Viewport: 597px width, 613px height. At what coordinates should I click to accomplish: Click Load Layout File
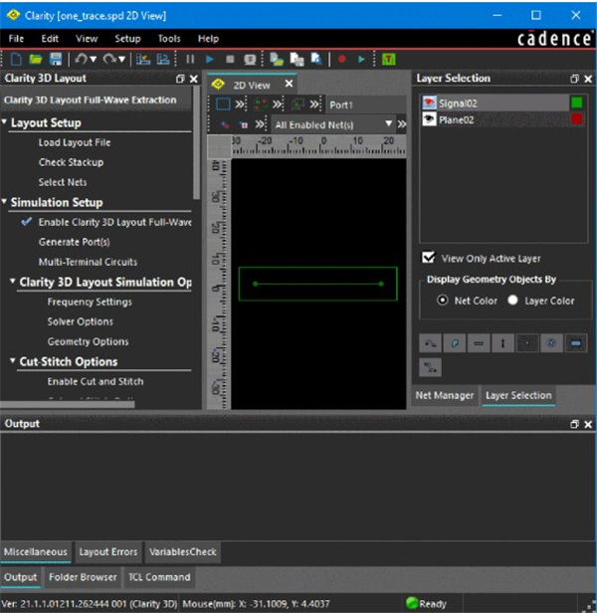(75, 142)
